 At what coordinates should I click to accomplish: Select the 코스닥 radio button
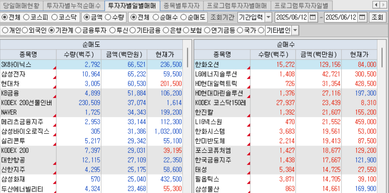pyautogui.click(x=54, y=17)
